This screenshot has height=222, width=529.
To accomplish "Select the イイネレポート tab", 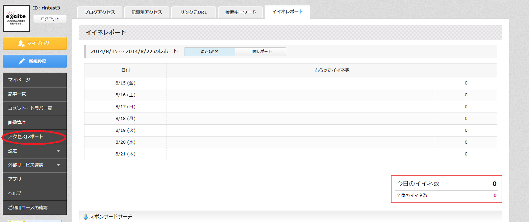I will 287,12.
